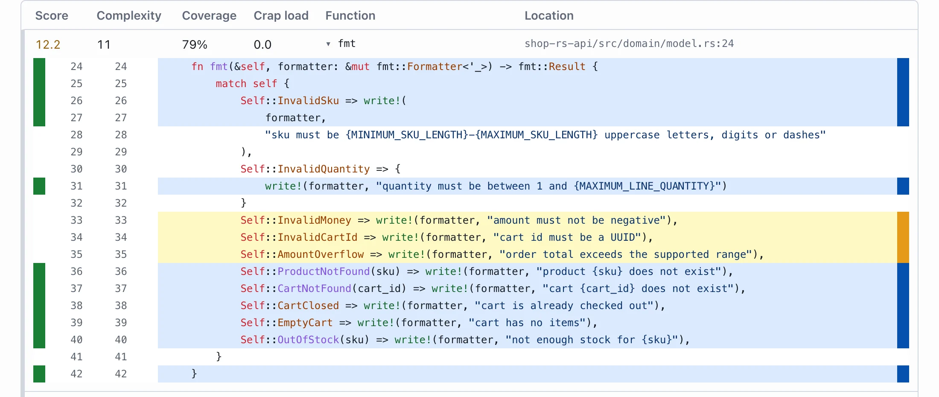The image size is (939, 397).
Task: Click the complexity value 11
Action: coord(104,44)
